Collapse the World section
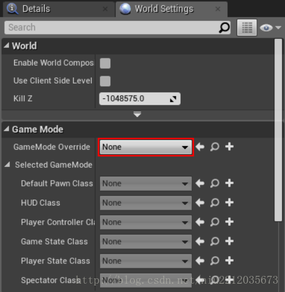This screenshot has height=292, width=285. tap(7, 46)
